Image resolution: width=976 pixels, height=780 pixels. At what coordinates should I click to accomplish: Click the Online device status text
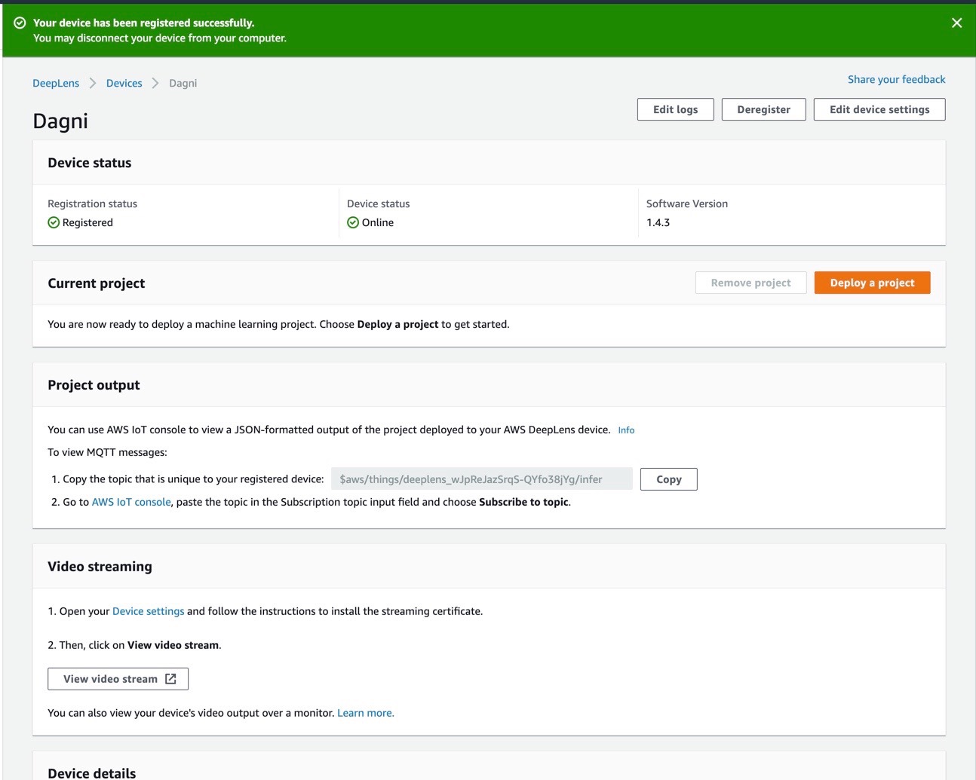point(378,222)
